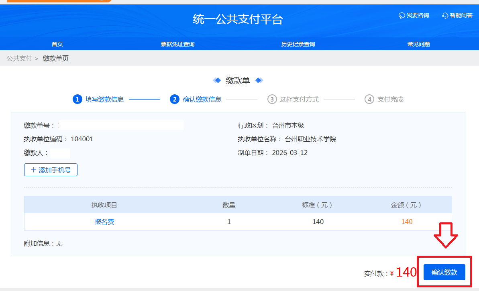Click step 2 circle icon 确认缴款信息
The image size is (479, 291).
coord(175,99)
